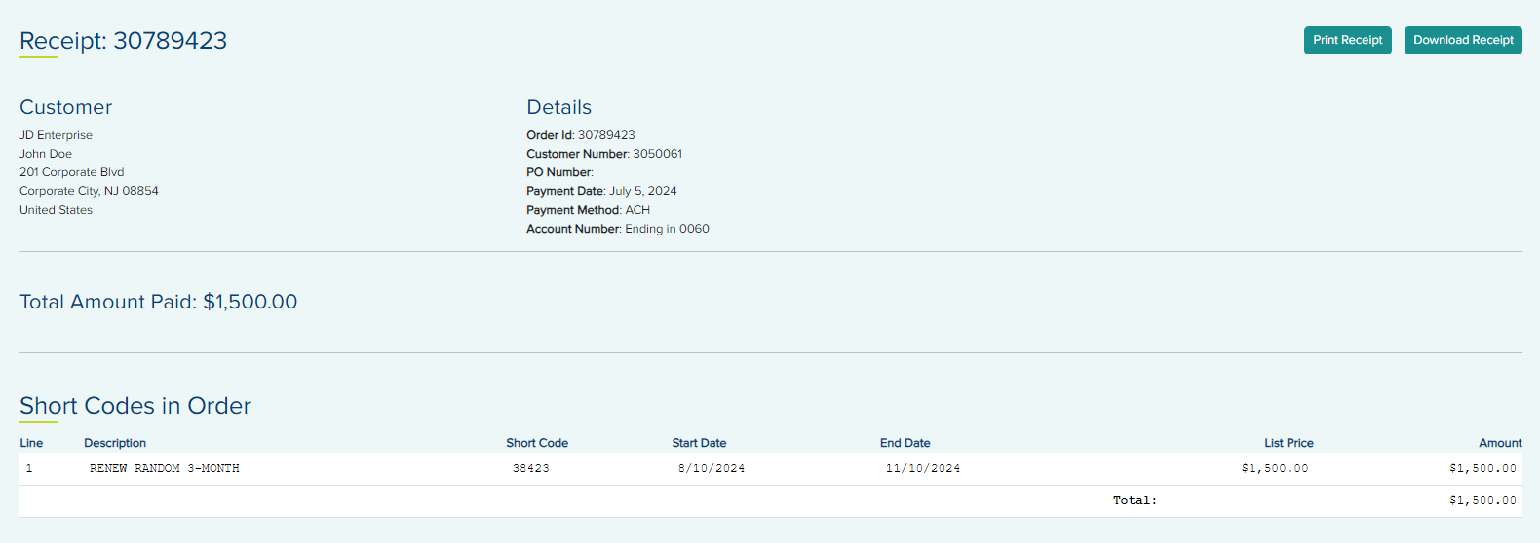1540x543 pixels.
Task: Click the Print Receipt button
Action: (x=1347, y=40)
